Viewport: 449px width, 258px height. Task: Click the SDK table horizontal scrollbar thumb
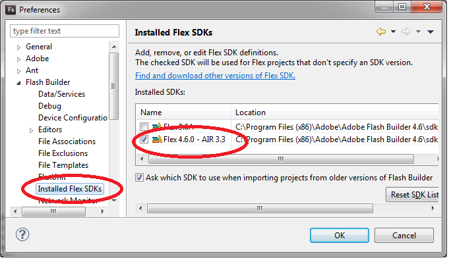coord(281,159)
